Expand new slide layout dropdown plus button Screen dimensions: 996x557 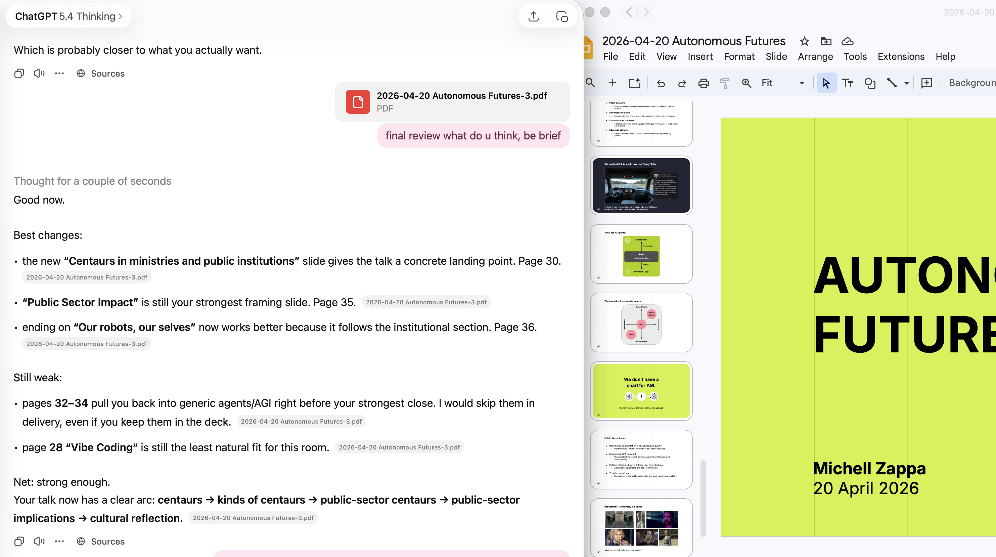click(x=613, y=83)
